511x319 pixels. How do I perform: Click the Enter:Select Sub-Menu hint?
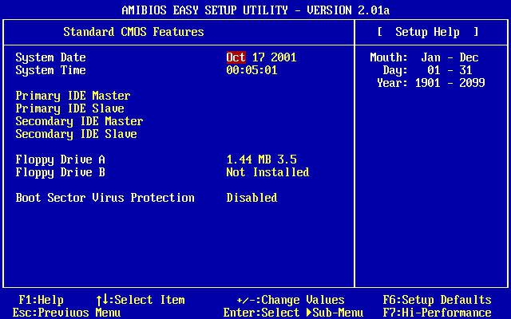click(x=293, y=313)
